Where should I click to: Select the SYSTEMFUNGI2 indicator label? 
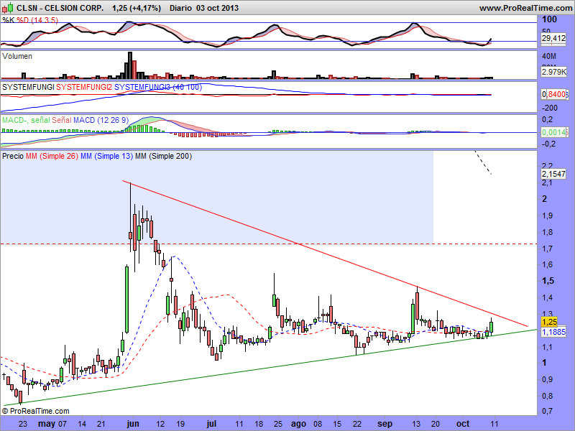(84, 87)
